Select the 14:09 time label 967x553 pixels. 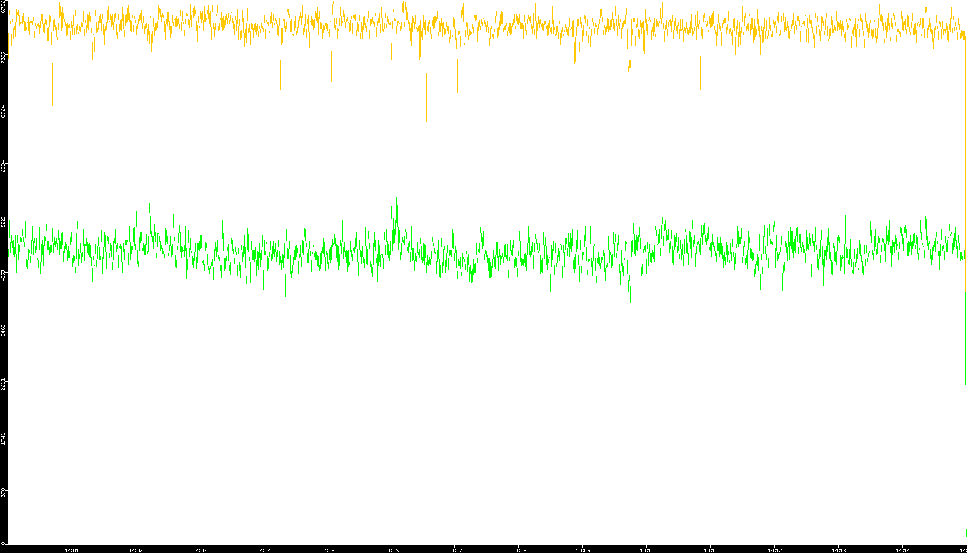coord(583,550)
